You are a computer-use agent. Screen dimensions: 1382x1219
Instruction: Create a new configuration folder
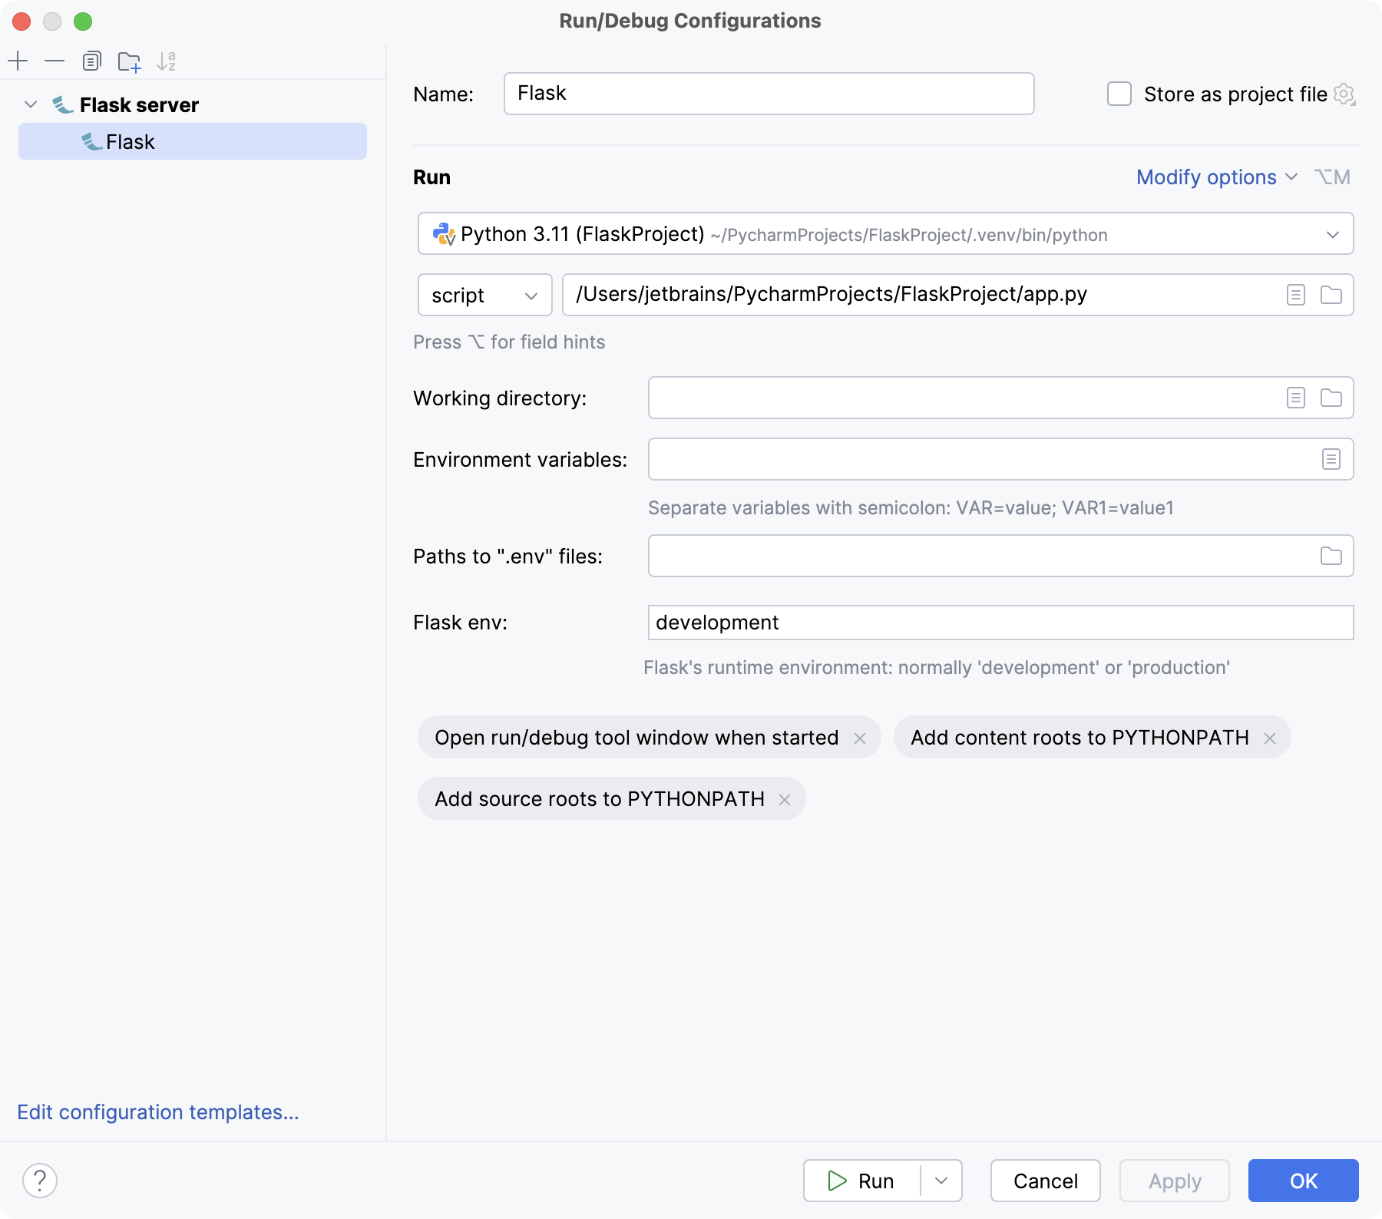[x=130, y=61]
